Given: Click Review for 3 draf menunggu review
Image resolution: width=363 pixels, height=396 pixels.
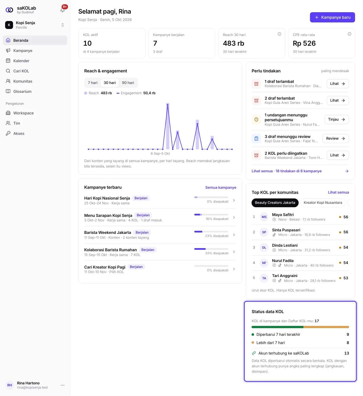Looking at the screenshot, I should 336,139.
